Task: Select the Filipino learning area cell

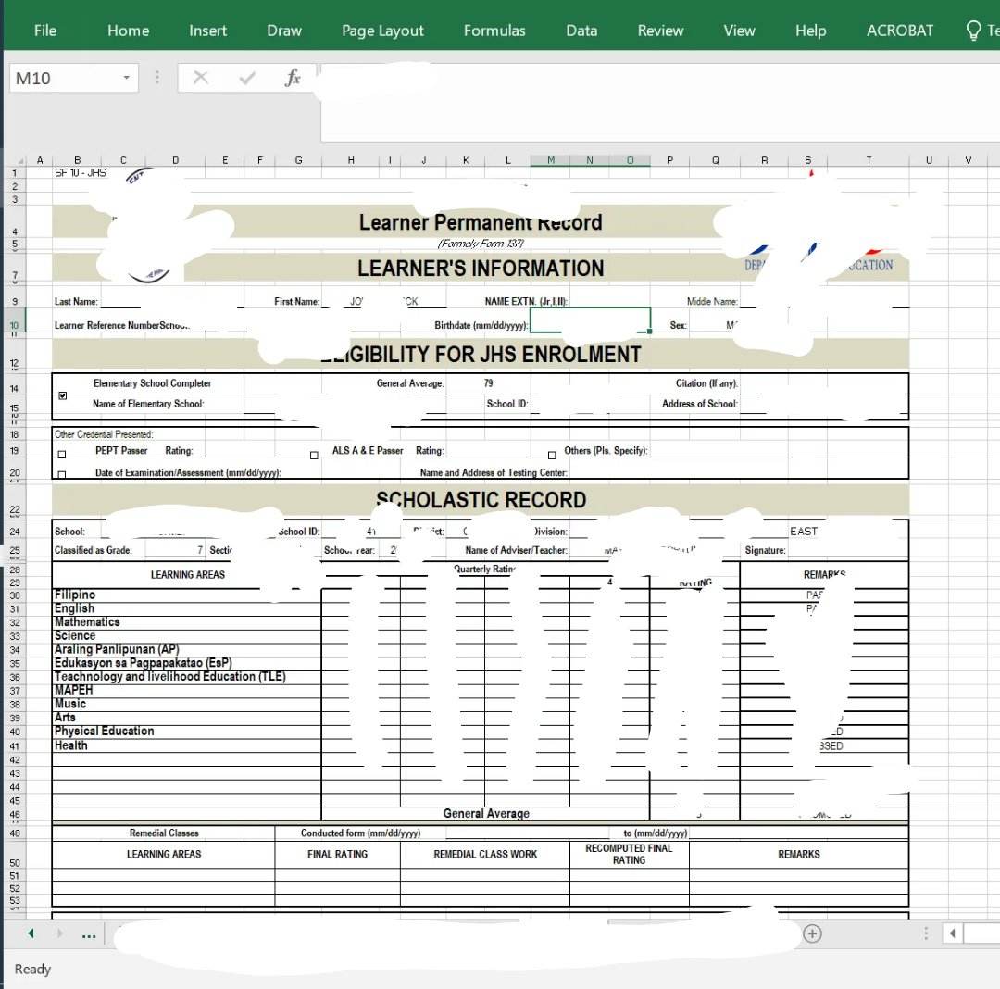Action: pyautogui.click(x=186, y=595)
